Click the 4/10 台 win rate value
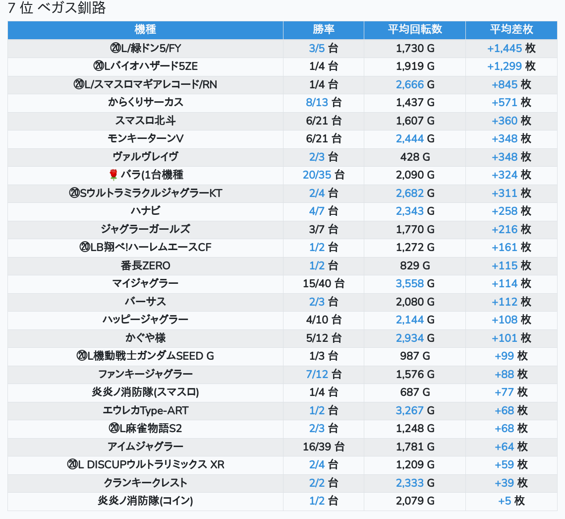The image size is (565, 519). (x=323, y=320)
